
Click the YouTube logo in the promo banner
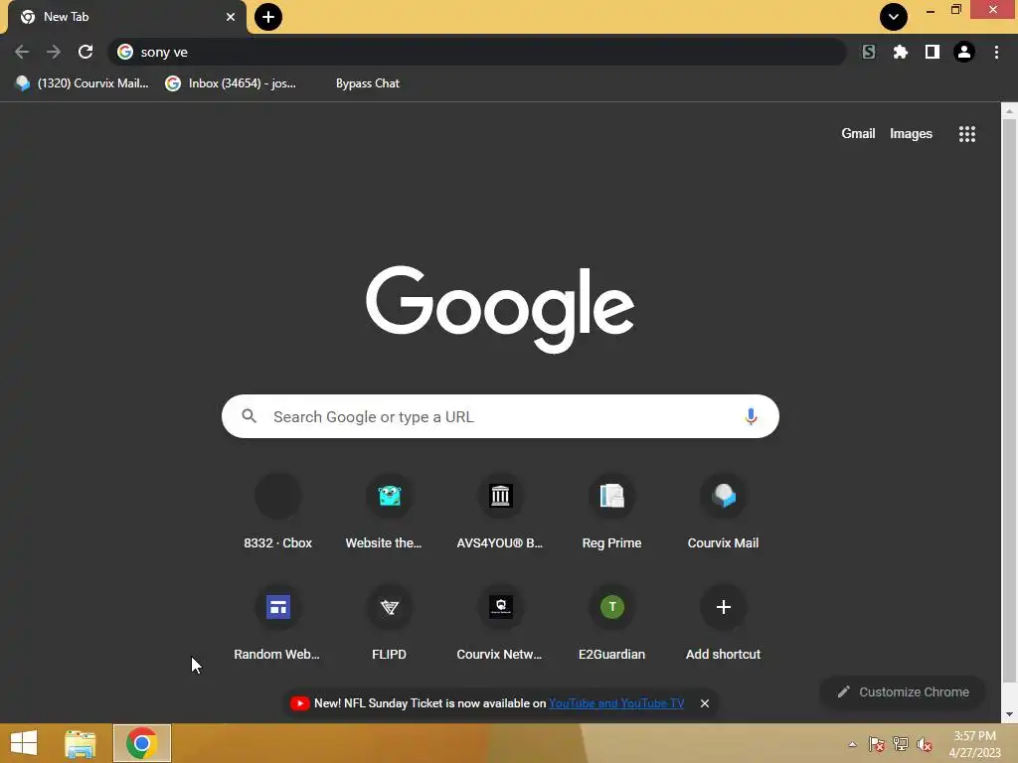coord(299,703)
